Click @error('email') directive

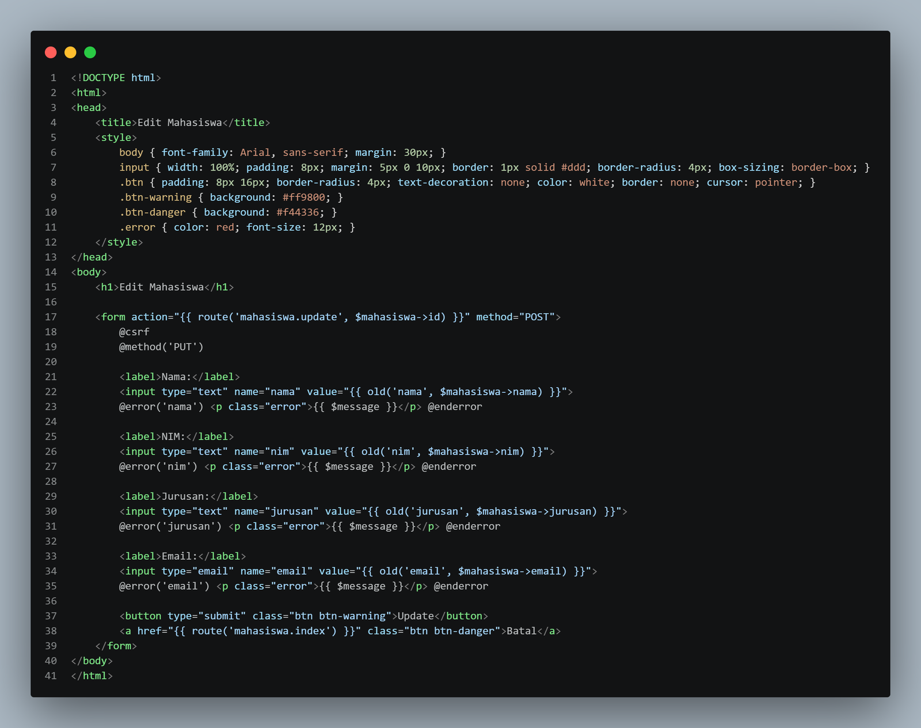point(164,587)
